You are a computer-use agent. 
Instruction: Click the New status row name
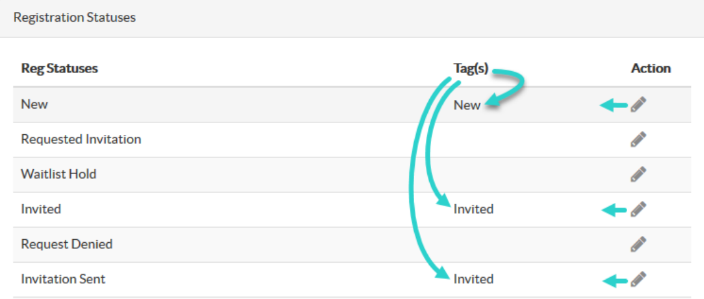(34, 105)
